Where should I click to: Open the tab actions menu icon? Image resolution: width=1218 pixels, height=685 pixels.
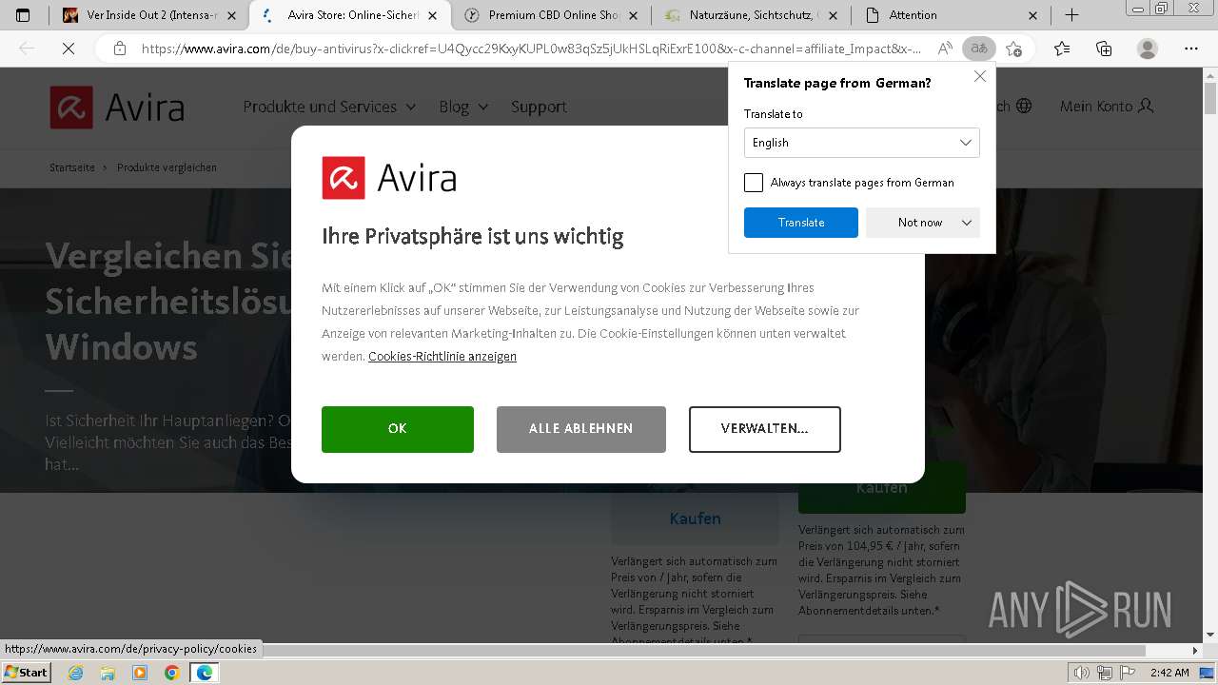[23, 15]
